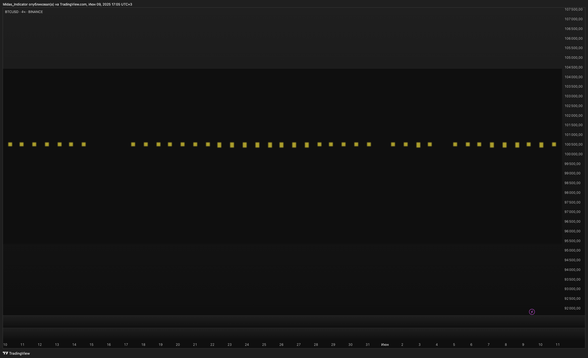Image resolution: width=588 pixels, height=358 pixels.
Task: Click the Июн month label on time axis
Action: 385,345
